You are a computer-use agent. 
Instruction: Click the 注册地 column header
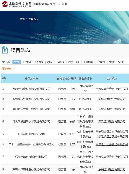tap(72, 79)
